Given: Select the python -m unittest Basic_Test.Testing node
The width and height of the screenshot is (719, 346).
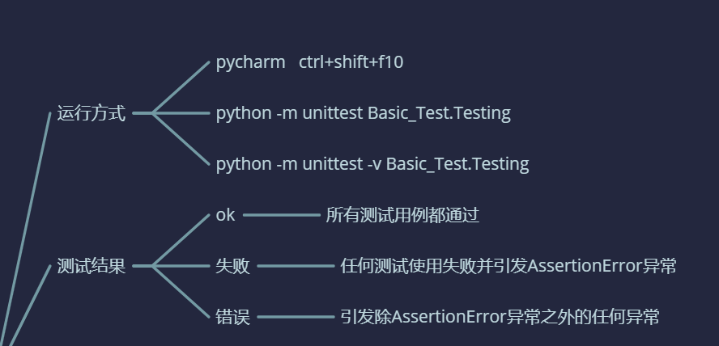Looking at the screenshot, I should [363, 113].
